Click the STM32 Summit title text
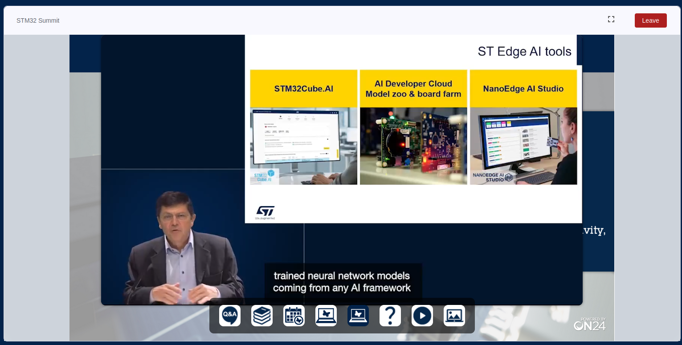The width and height of the screenshot is (682, 345). (x=38, y=20)
